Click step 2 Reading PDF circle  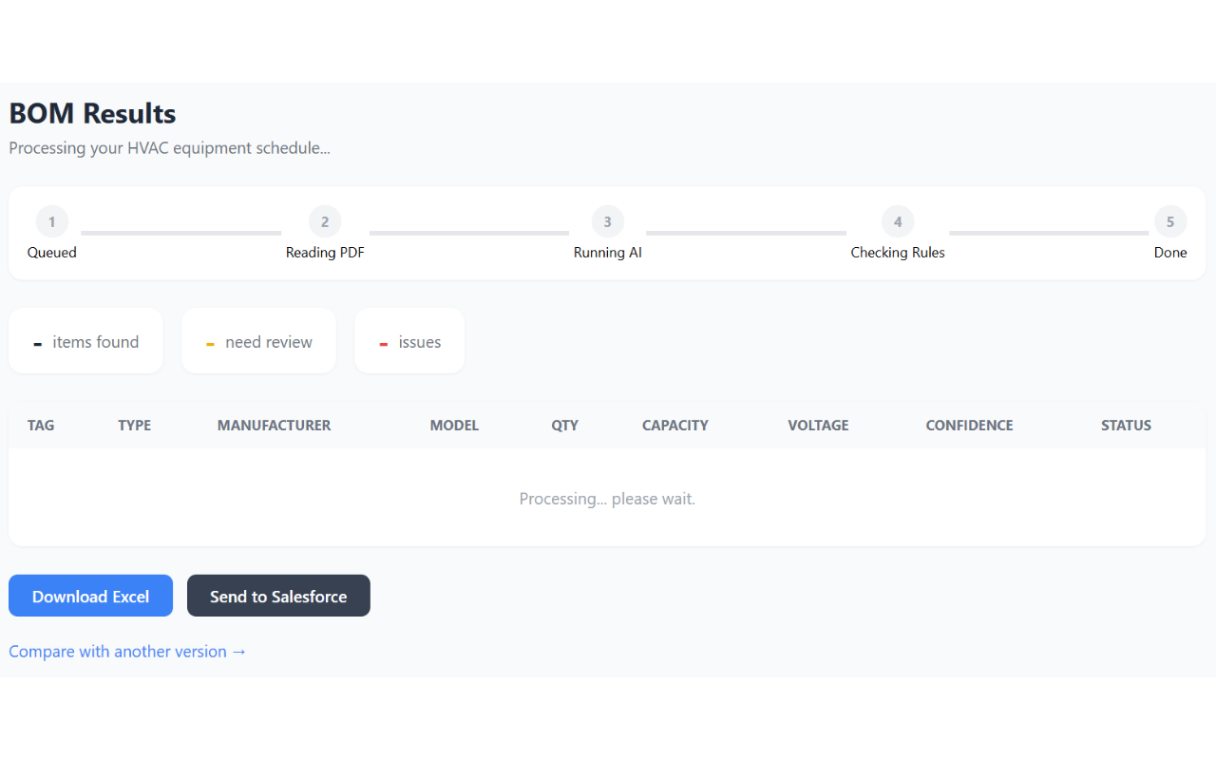[x=325, y=222]
